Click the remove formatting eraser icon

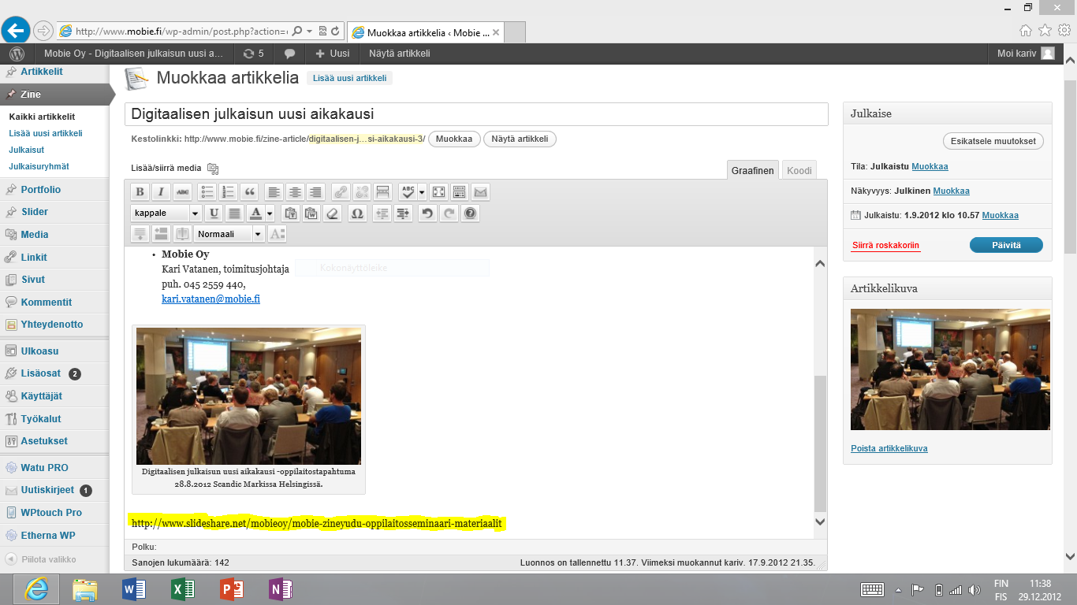tap(333, 213)
